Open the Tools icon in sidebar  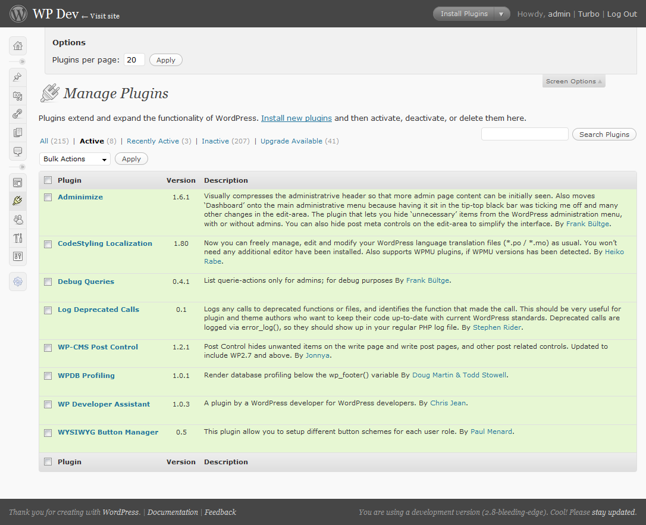[18, 238]
